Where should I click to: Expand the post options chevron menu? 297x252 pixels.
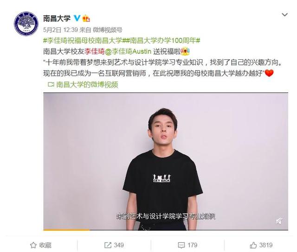(284, 14)
